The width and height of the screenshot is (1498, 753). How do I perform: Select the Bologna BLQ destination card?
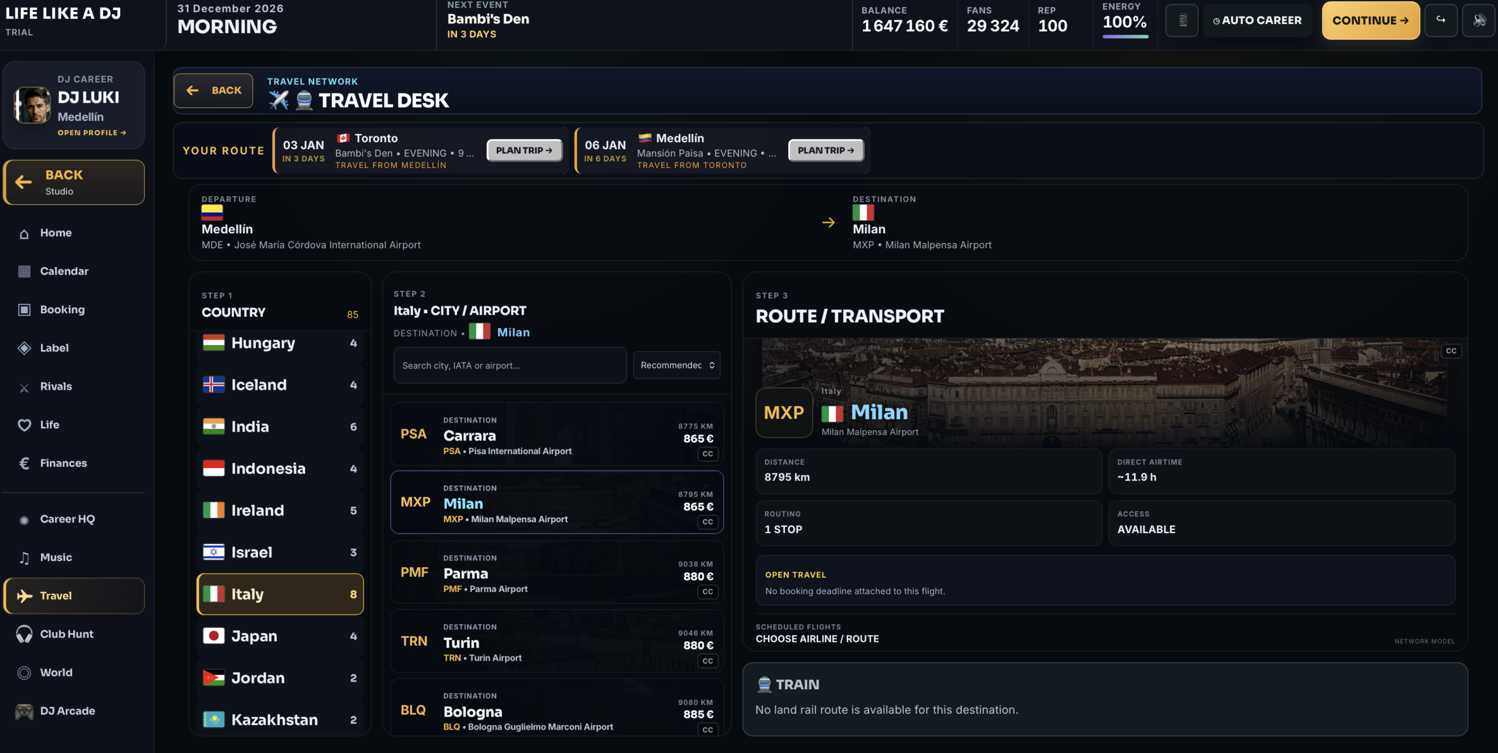tap(557, 708)
